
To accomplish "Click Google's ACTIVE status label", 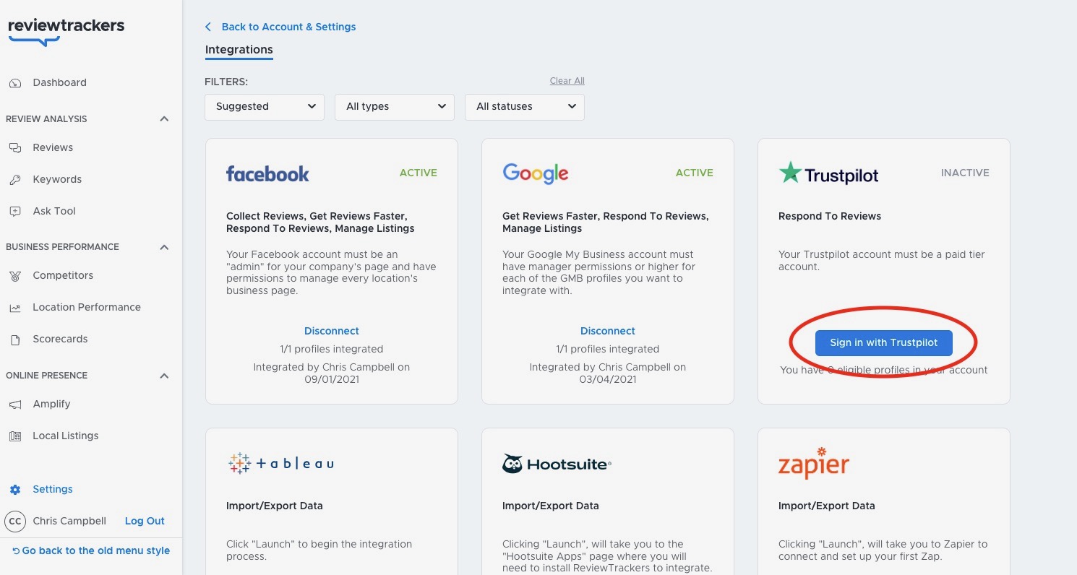I will [695, 173].
